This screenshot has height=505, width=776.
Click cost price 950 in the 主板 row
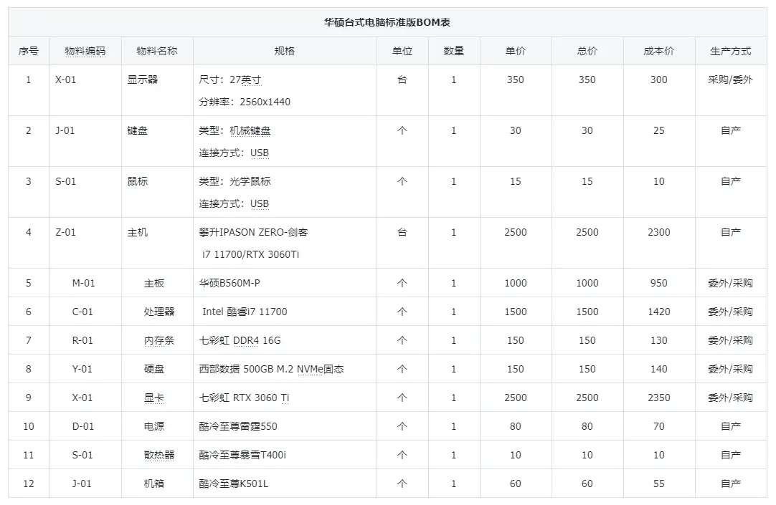click(x=658, y=283)
